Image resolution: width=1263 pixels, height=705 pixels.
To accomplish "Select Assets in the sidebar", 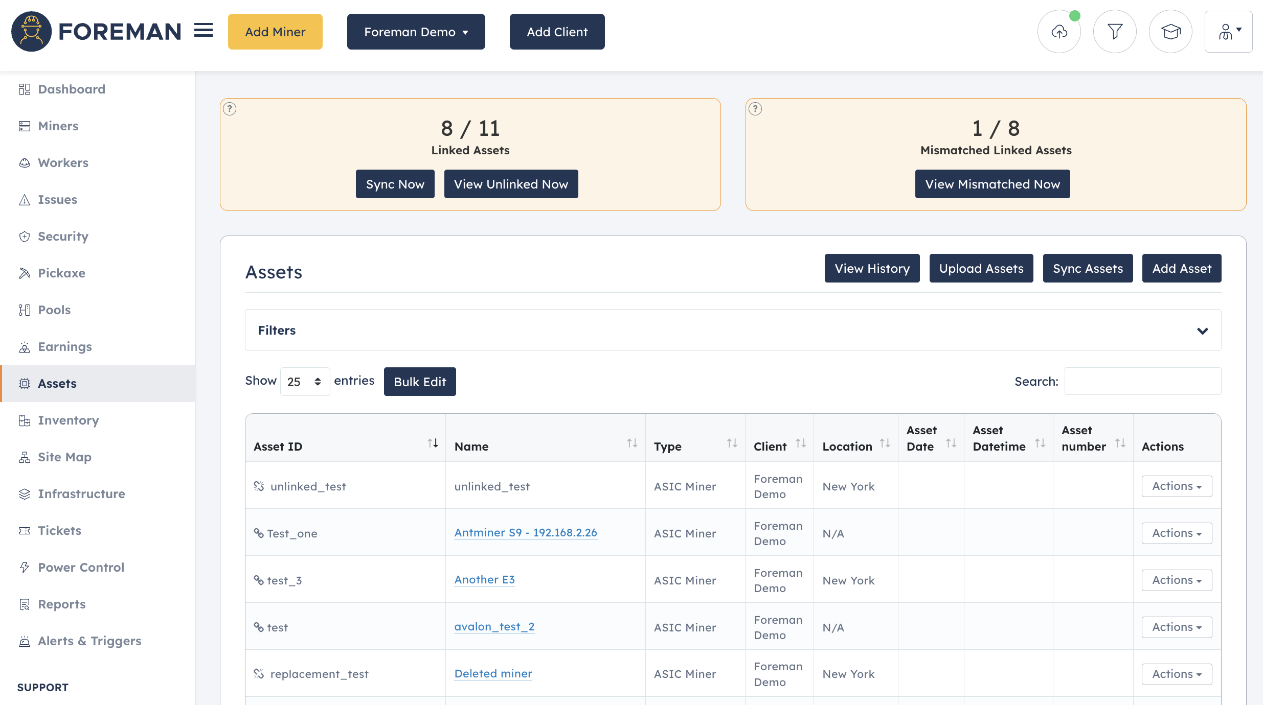I will (97, 384).
